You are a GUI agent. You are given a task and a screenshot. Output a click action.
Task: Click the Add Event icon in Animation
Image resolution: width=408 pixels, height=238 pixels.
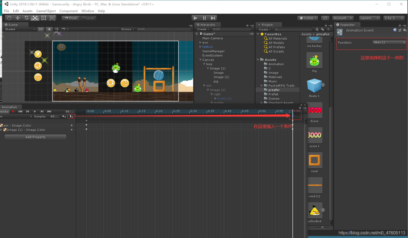tap(71, 116)
